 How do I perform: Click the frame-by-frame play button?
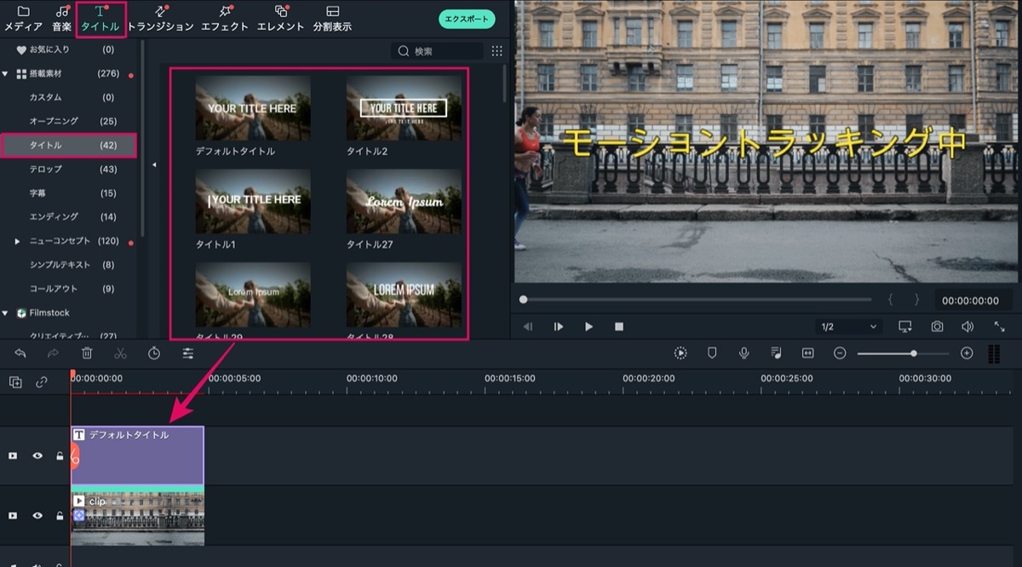559,326
